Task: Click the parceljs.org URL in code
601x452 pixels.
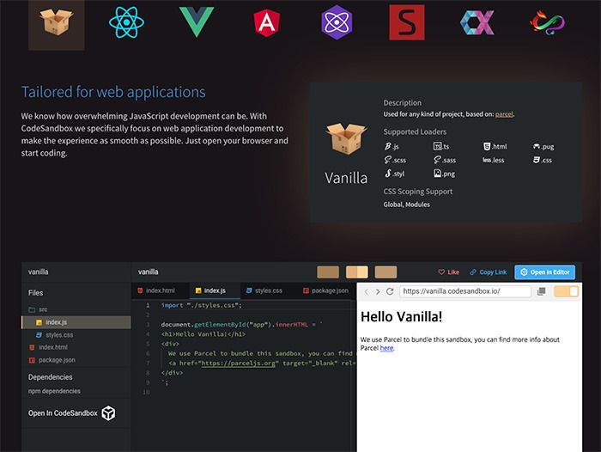Action: (x=238, y=363)
